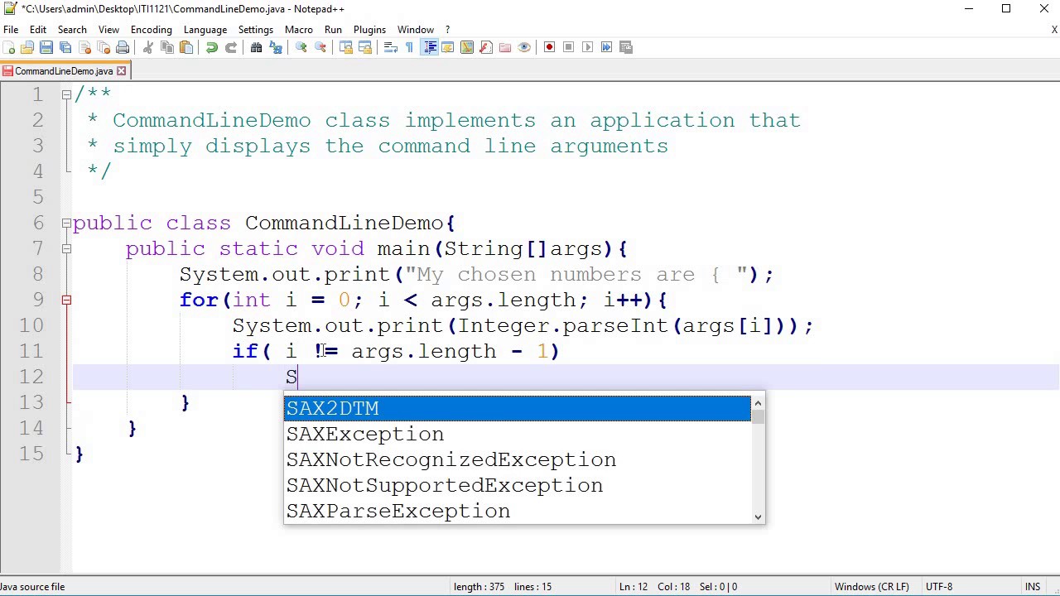
Task: Open the Encoding menu
Action: (x=152, y=29)
